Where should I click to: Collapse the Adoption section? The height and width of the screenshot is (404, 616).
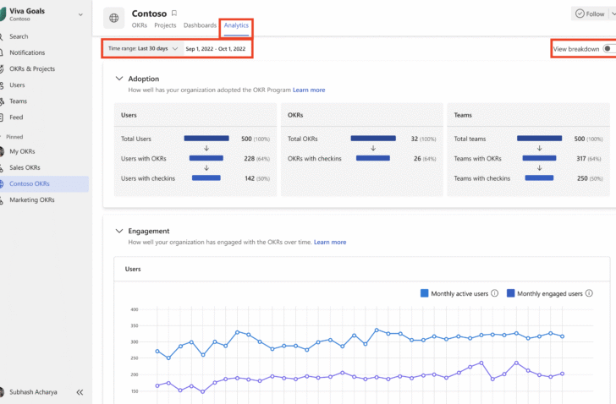coord(119,79)
